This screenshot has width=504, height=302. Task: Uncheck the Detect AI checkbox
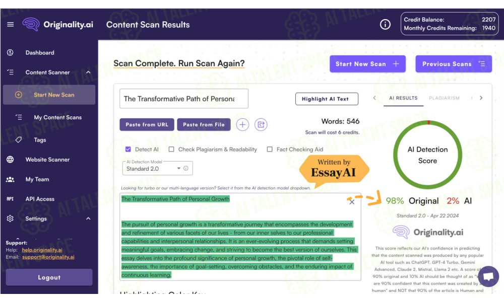coord(128,149)
